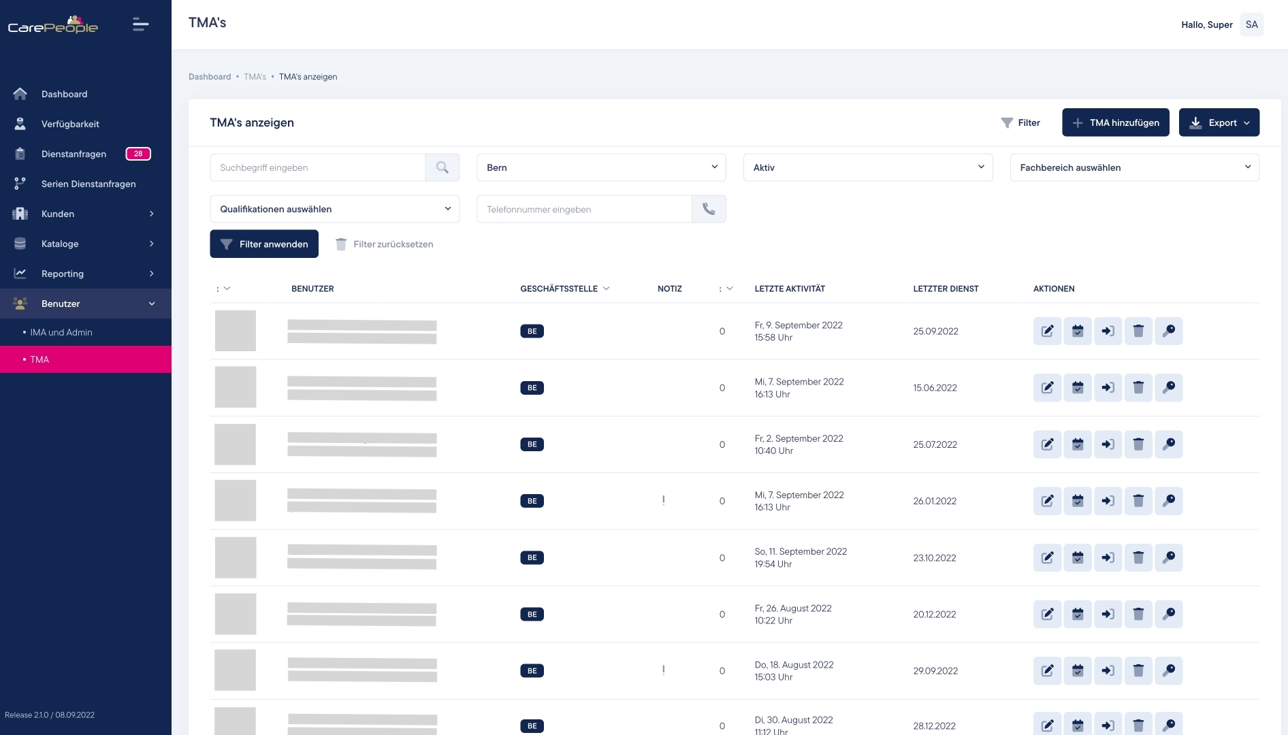Click the phone icon beside the phone number field

709,209
